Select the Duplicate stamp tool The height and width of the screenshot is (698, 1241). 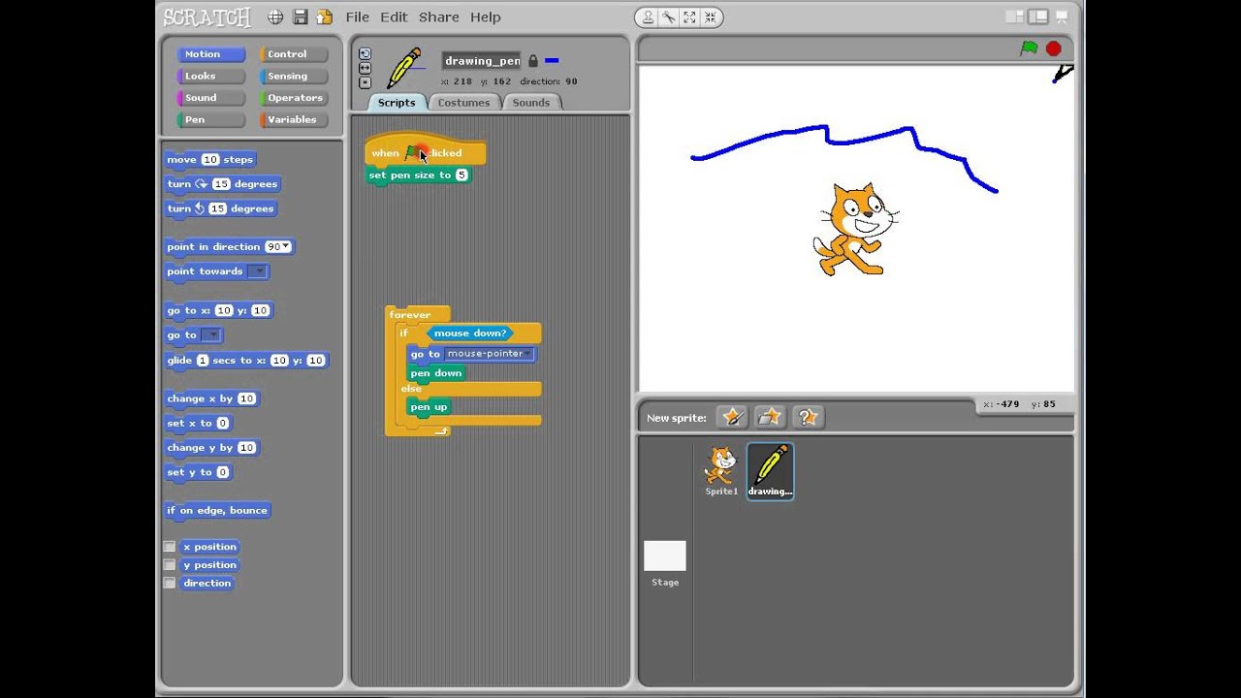click(x=647, y=17)
